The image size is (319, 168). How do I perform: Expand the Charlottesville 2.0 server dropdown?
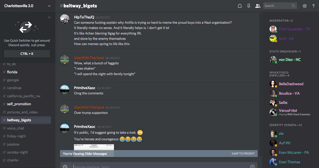(49, 6)
